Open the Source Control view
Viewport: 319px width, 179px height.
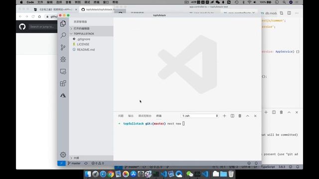coord(63,48)
